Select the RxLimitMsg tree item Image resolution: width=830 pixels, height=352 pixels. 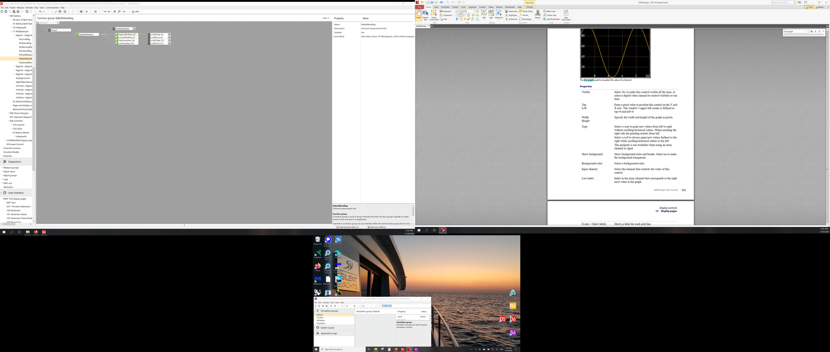tap(25, 39)
